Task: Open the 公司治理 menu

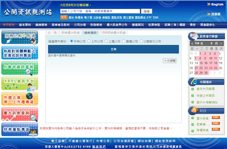Action: coord(80,25)
